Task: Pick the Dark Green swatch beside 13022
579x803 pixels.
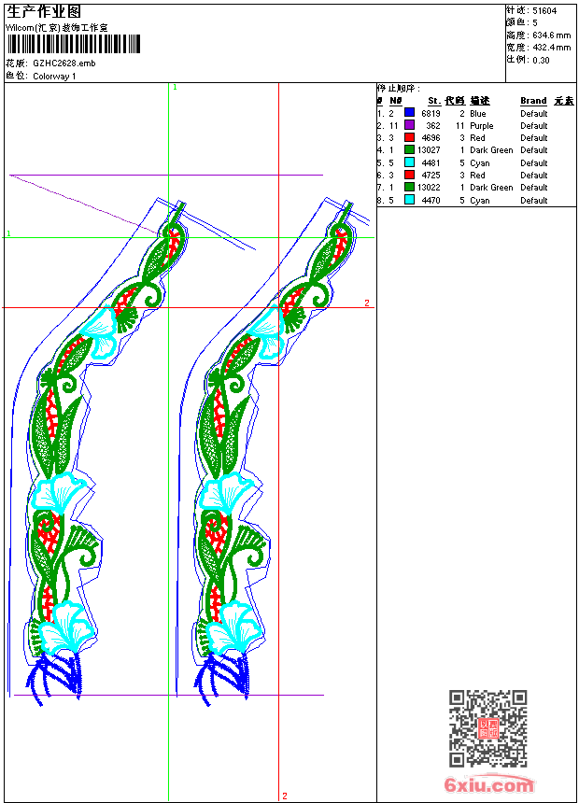Action: 409,187
